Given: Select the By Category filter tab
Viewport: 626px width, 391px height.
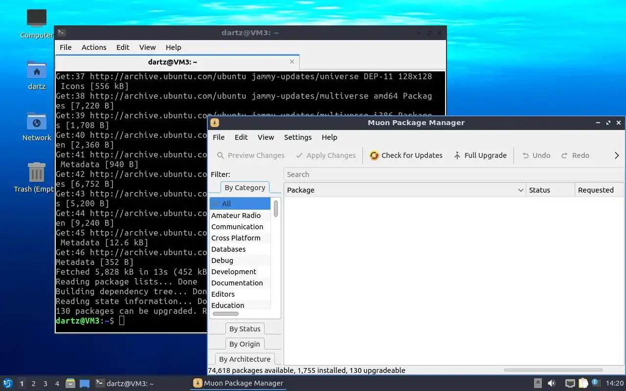Looking at the screenshot, I should tap(245, 188).
